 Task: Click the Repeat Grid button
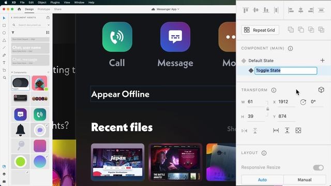pyautogui.click(x=260, y=30)
